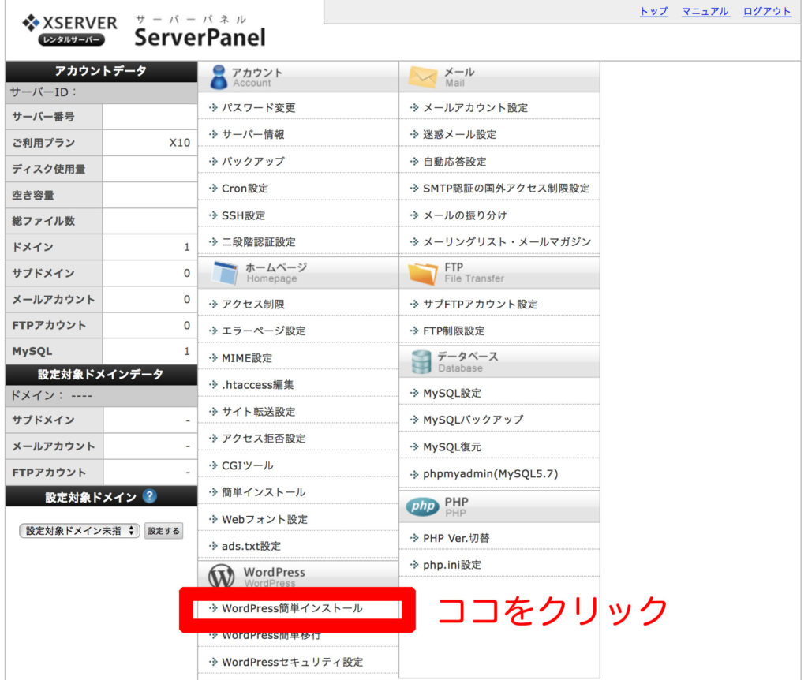Open 簡単インストール under Homepage

[x=264, y=492]
